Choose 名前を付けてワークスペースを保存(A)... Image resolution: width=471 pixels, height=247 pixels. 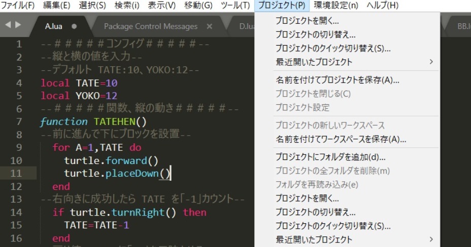coord(341,139)
